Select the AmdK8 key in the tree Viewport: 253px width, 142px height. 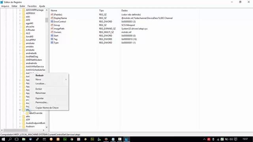(30, 37)
